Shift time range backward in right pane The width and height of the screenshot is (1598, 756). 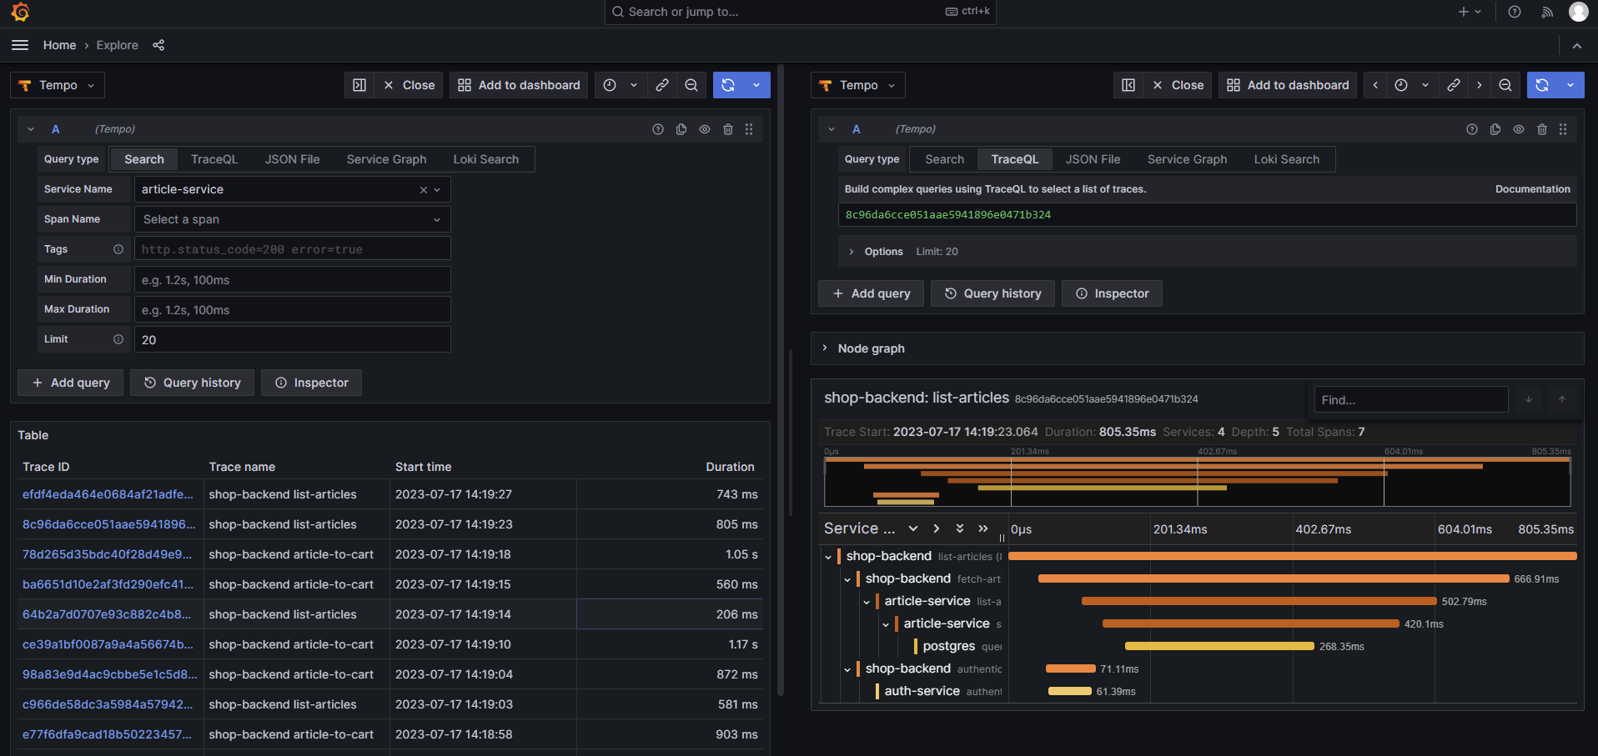1375,85
